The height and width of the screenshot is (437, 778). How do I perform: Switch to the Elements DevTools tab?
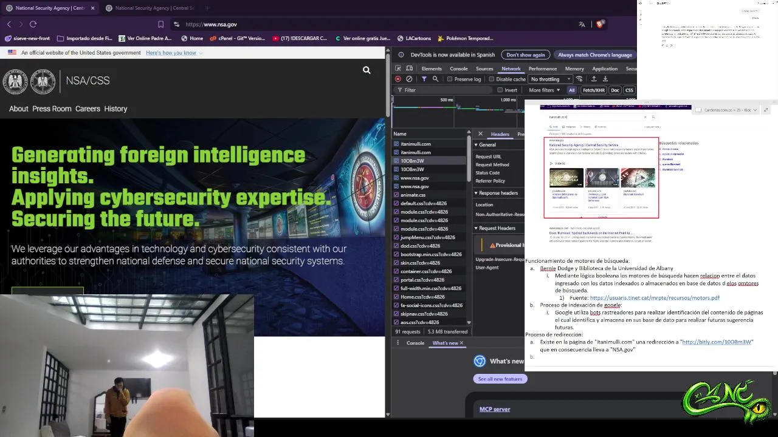[432, 69]
